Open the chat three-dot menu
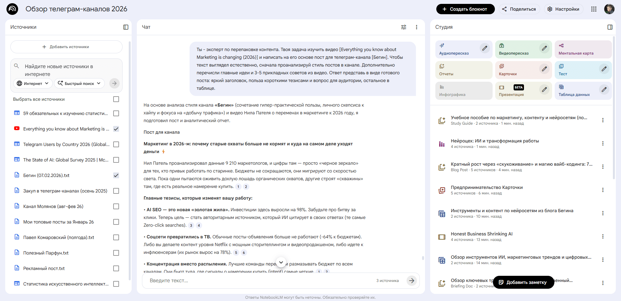This screenshot has width=621, height=301. [x=416, y=27]
